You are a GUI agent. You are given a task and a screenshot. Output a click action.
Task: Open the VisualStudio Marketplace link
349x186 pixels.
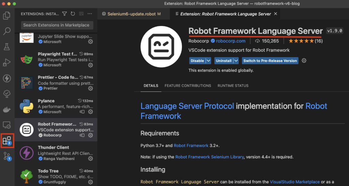coord(295,182)
